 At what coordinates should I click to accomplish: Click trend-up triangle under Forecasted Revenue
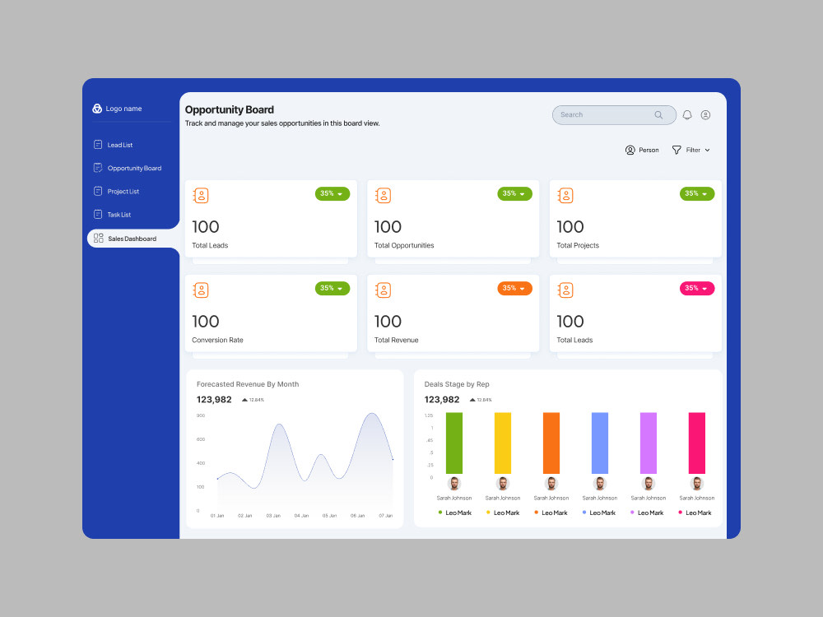pos(244,400)
